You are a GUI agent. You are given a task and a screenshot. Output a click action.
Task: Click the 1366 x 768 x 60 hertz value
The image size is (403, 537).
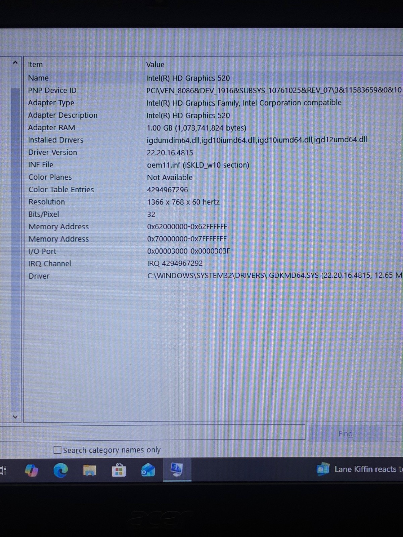(183, 202)
